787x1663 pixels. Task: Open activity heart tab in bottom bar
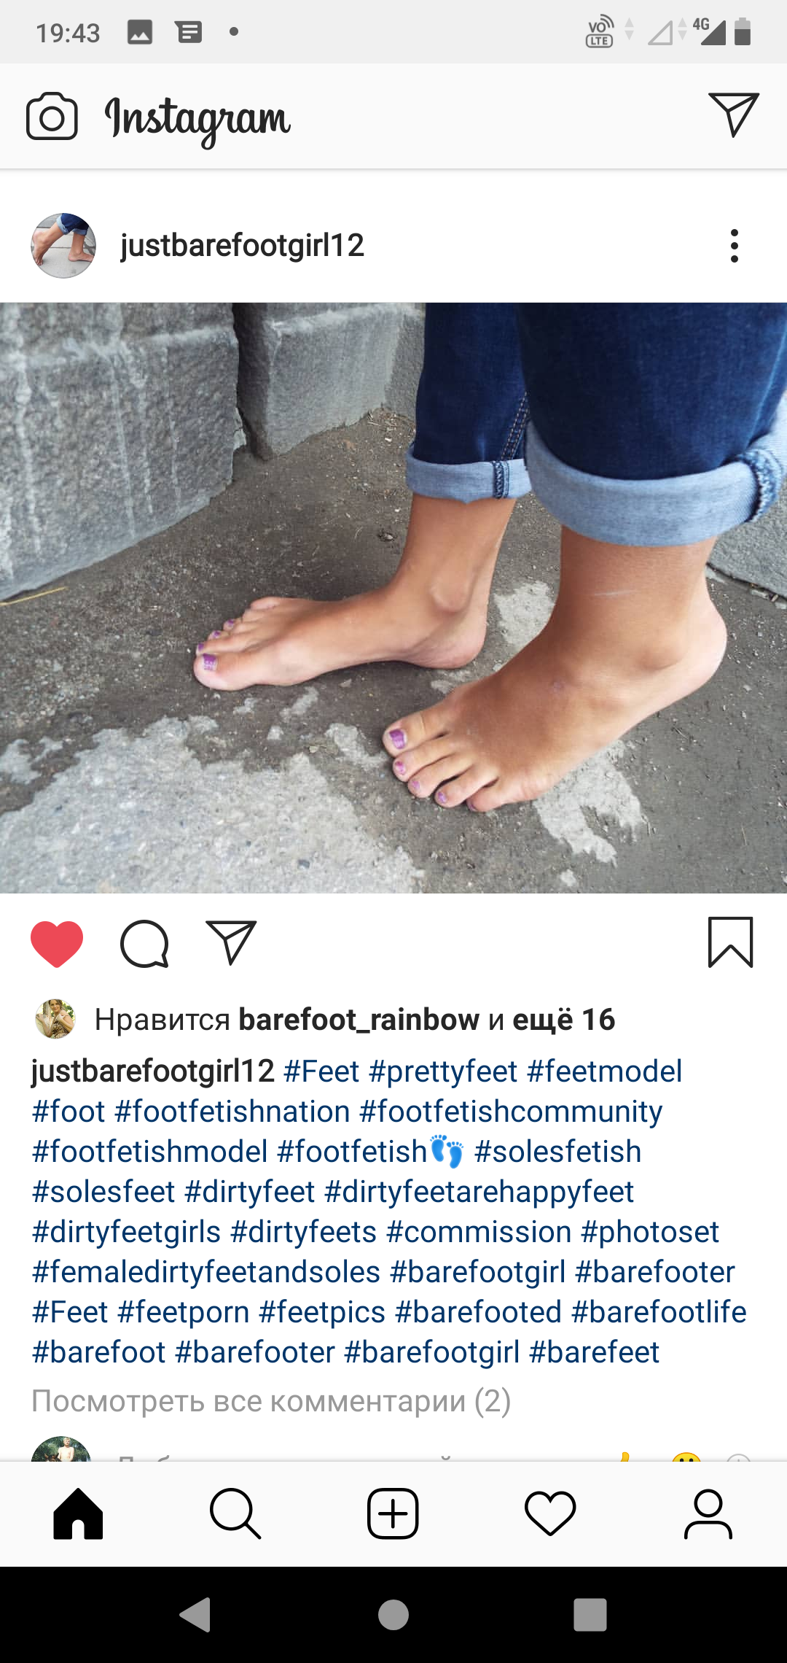550,1514
